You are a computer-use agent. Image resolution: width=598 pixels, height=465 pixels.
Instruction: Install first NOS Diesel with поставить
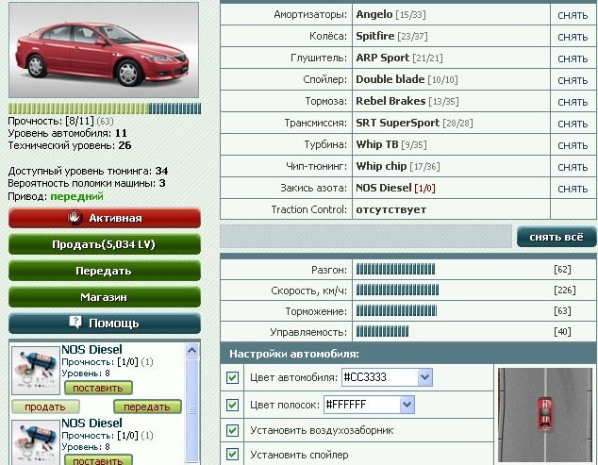click(x=98, y=388)
